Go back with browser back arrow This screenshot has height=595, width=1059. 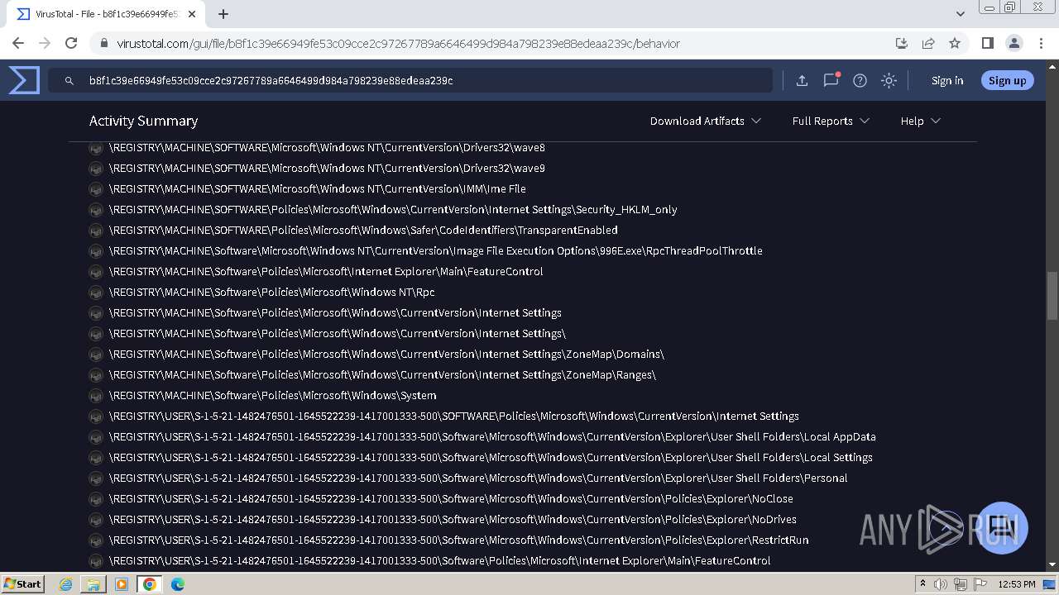point(18,43)
